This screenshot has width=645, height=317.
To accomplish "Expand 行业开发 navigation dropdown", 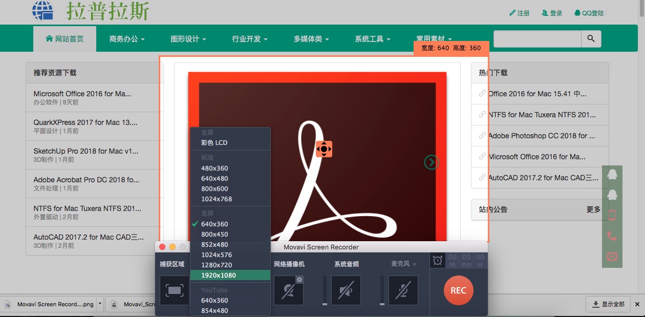I will pos(250,39).
